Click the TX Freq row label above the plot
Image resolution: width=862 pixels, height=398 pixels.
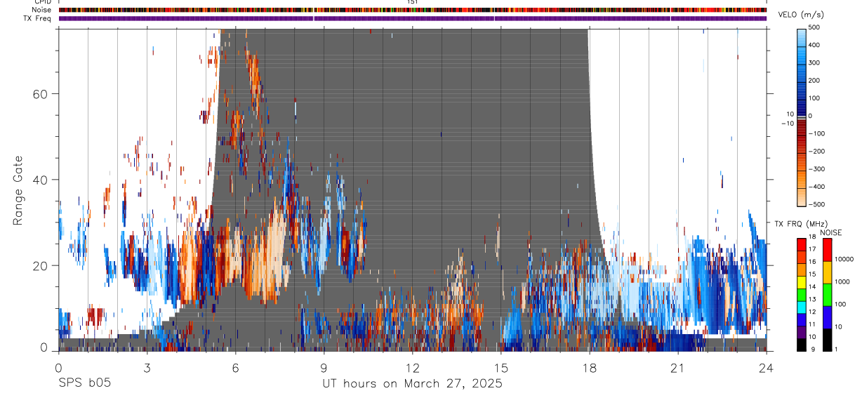pyautogui.click(x=38, y=18)
